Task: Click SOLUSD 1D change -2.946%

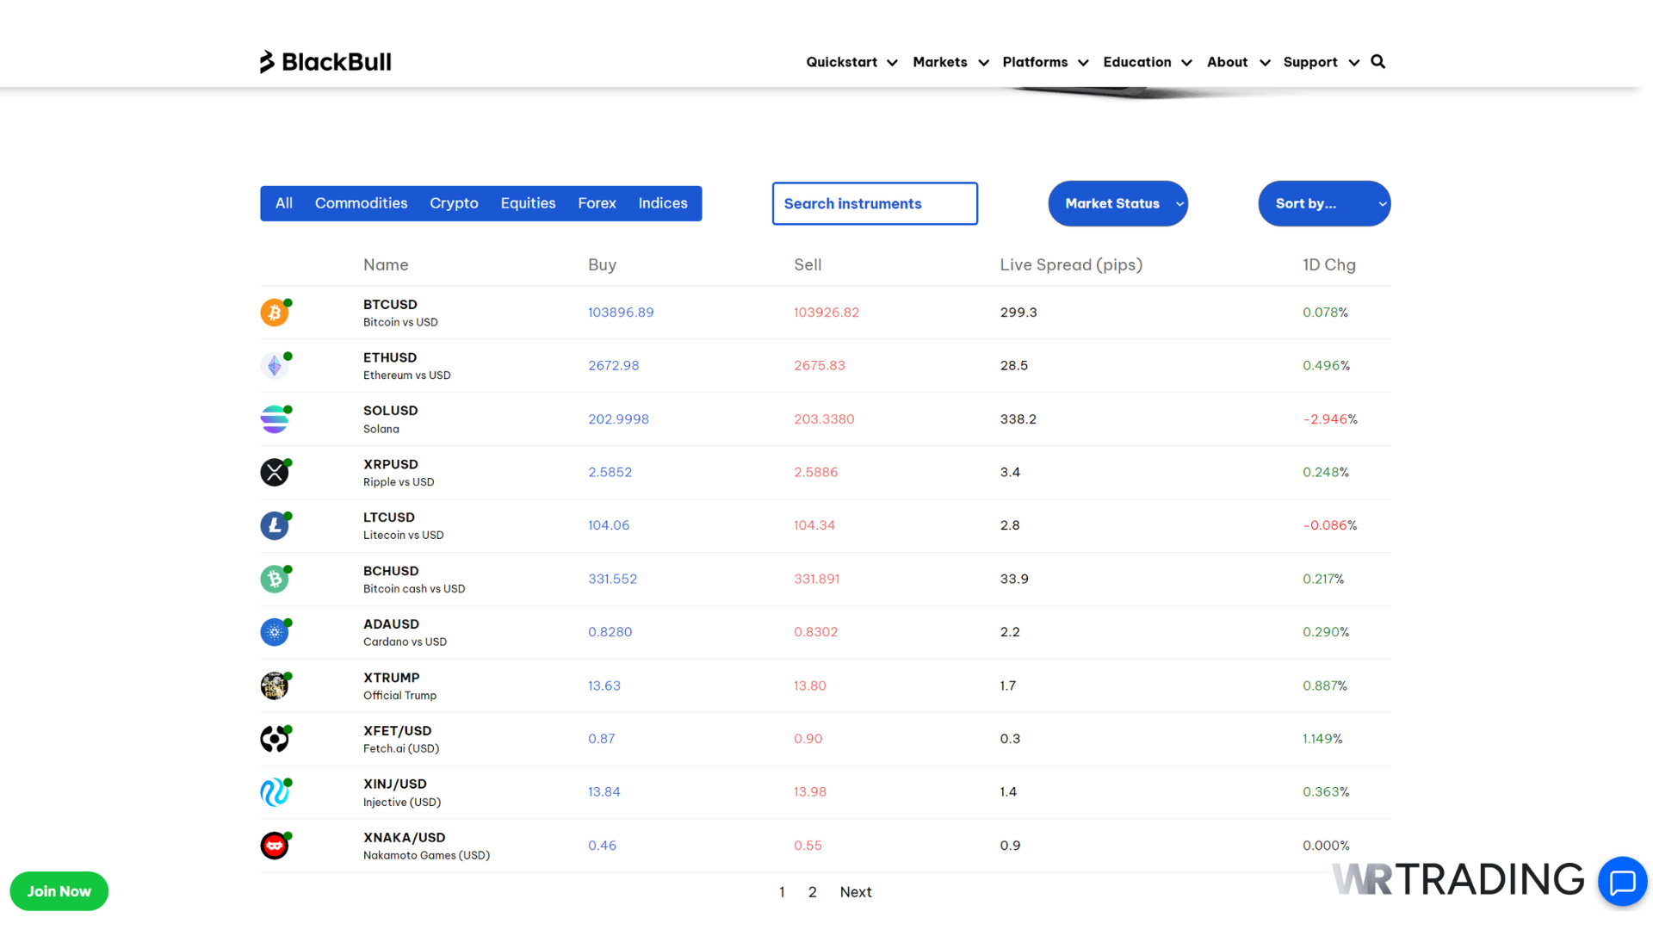Action: (x=1330, y=419)
